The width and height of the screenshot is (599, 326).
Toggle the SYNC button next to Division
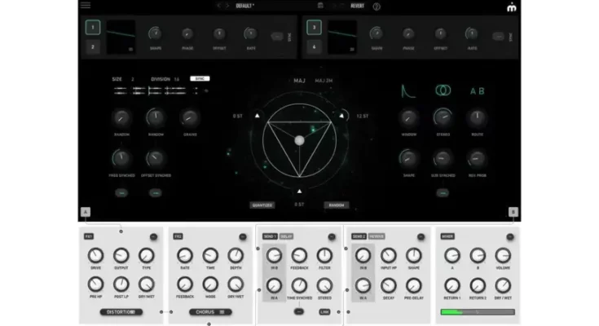200,79
